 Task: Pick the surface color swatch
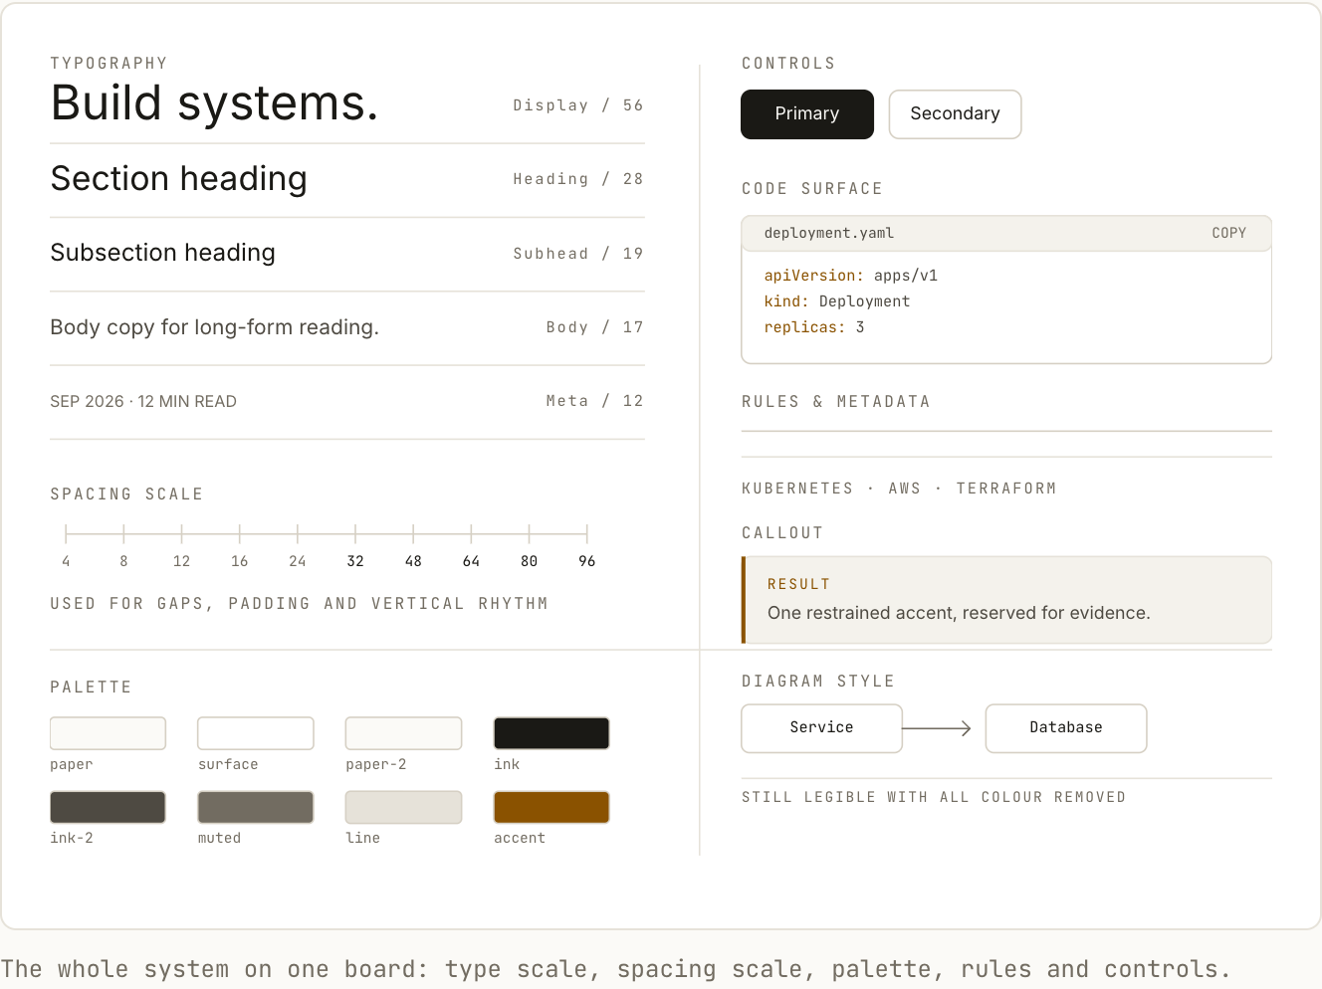pos(256,733)
